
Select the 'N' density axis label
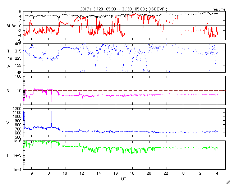pyautogui.click(x=8, y=91)
